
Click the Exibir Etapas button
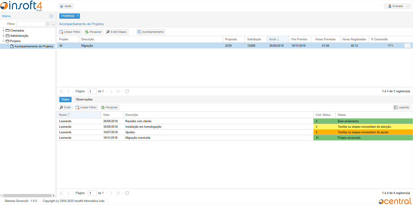pyautogui.click(x=116, y=32)
